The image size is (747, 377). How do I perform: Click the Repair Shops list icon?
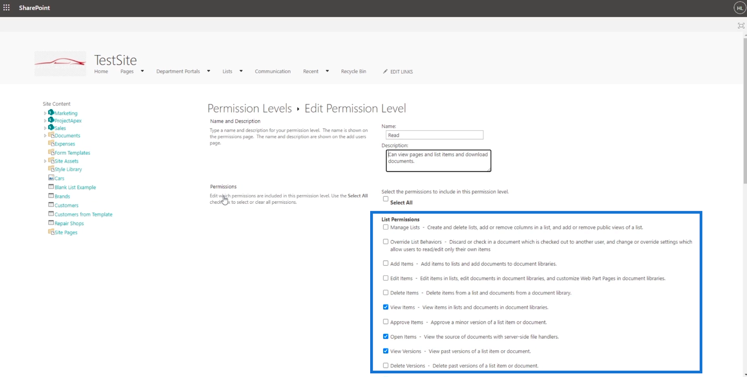51,223
